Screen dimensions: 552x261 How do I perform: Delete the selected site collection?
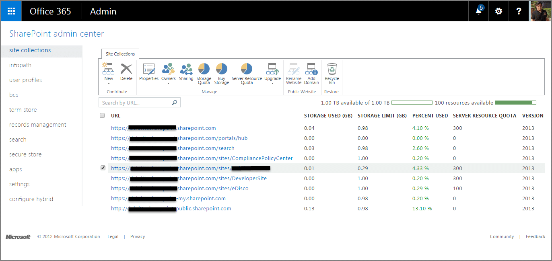pyautogui.click(x=126, y=72)
